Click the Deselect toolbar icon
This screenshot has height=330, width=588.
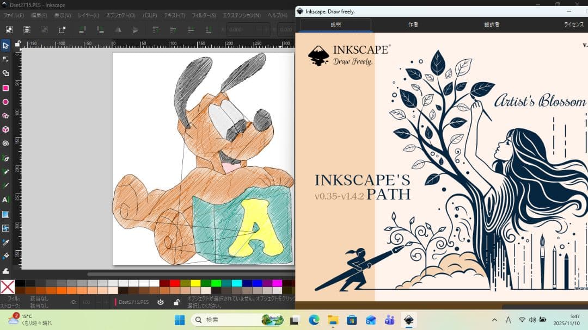click(x=44, y=29)
